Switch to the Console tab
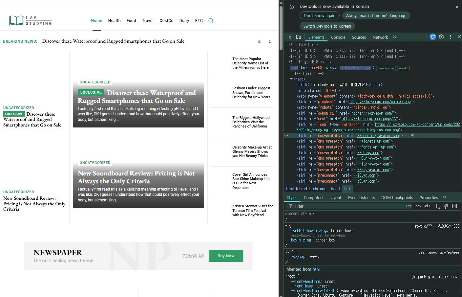 point(338,37)
